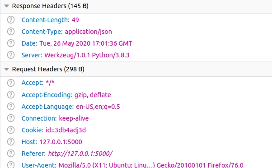Open help icon beside Server header
This screenshot has width=272, height=168.
[x=11, y=55]
